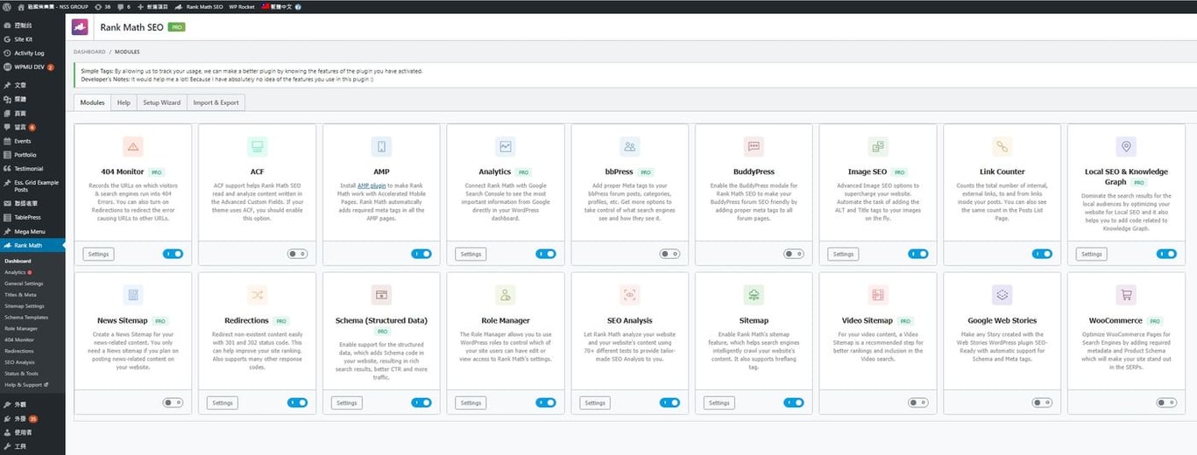Click the AMP module mobile icon
The width and height of the screenshot is (1197, 455).
tap(381, 146)
